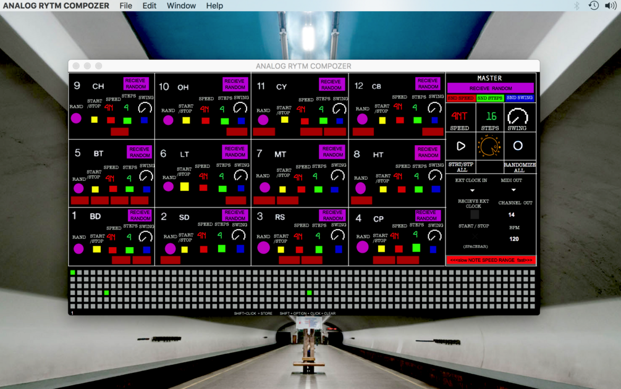Screen dimensions: 621x389
Task: Click the NOTE SPEED RANGE red bar
Action: point(491,260)
